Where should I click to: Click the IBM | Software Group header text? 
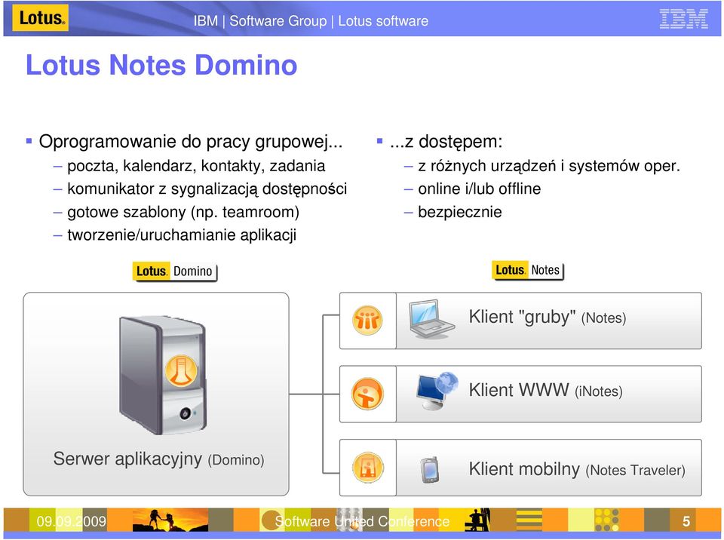coord(311,21)
